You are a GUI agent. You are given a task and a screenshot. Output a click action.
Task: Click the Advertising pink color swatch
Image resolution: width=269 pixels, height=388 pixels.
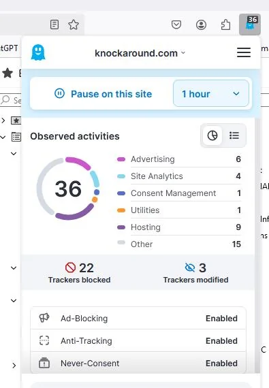click(x=121, y=159)
